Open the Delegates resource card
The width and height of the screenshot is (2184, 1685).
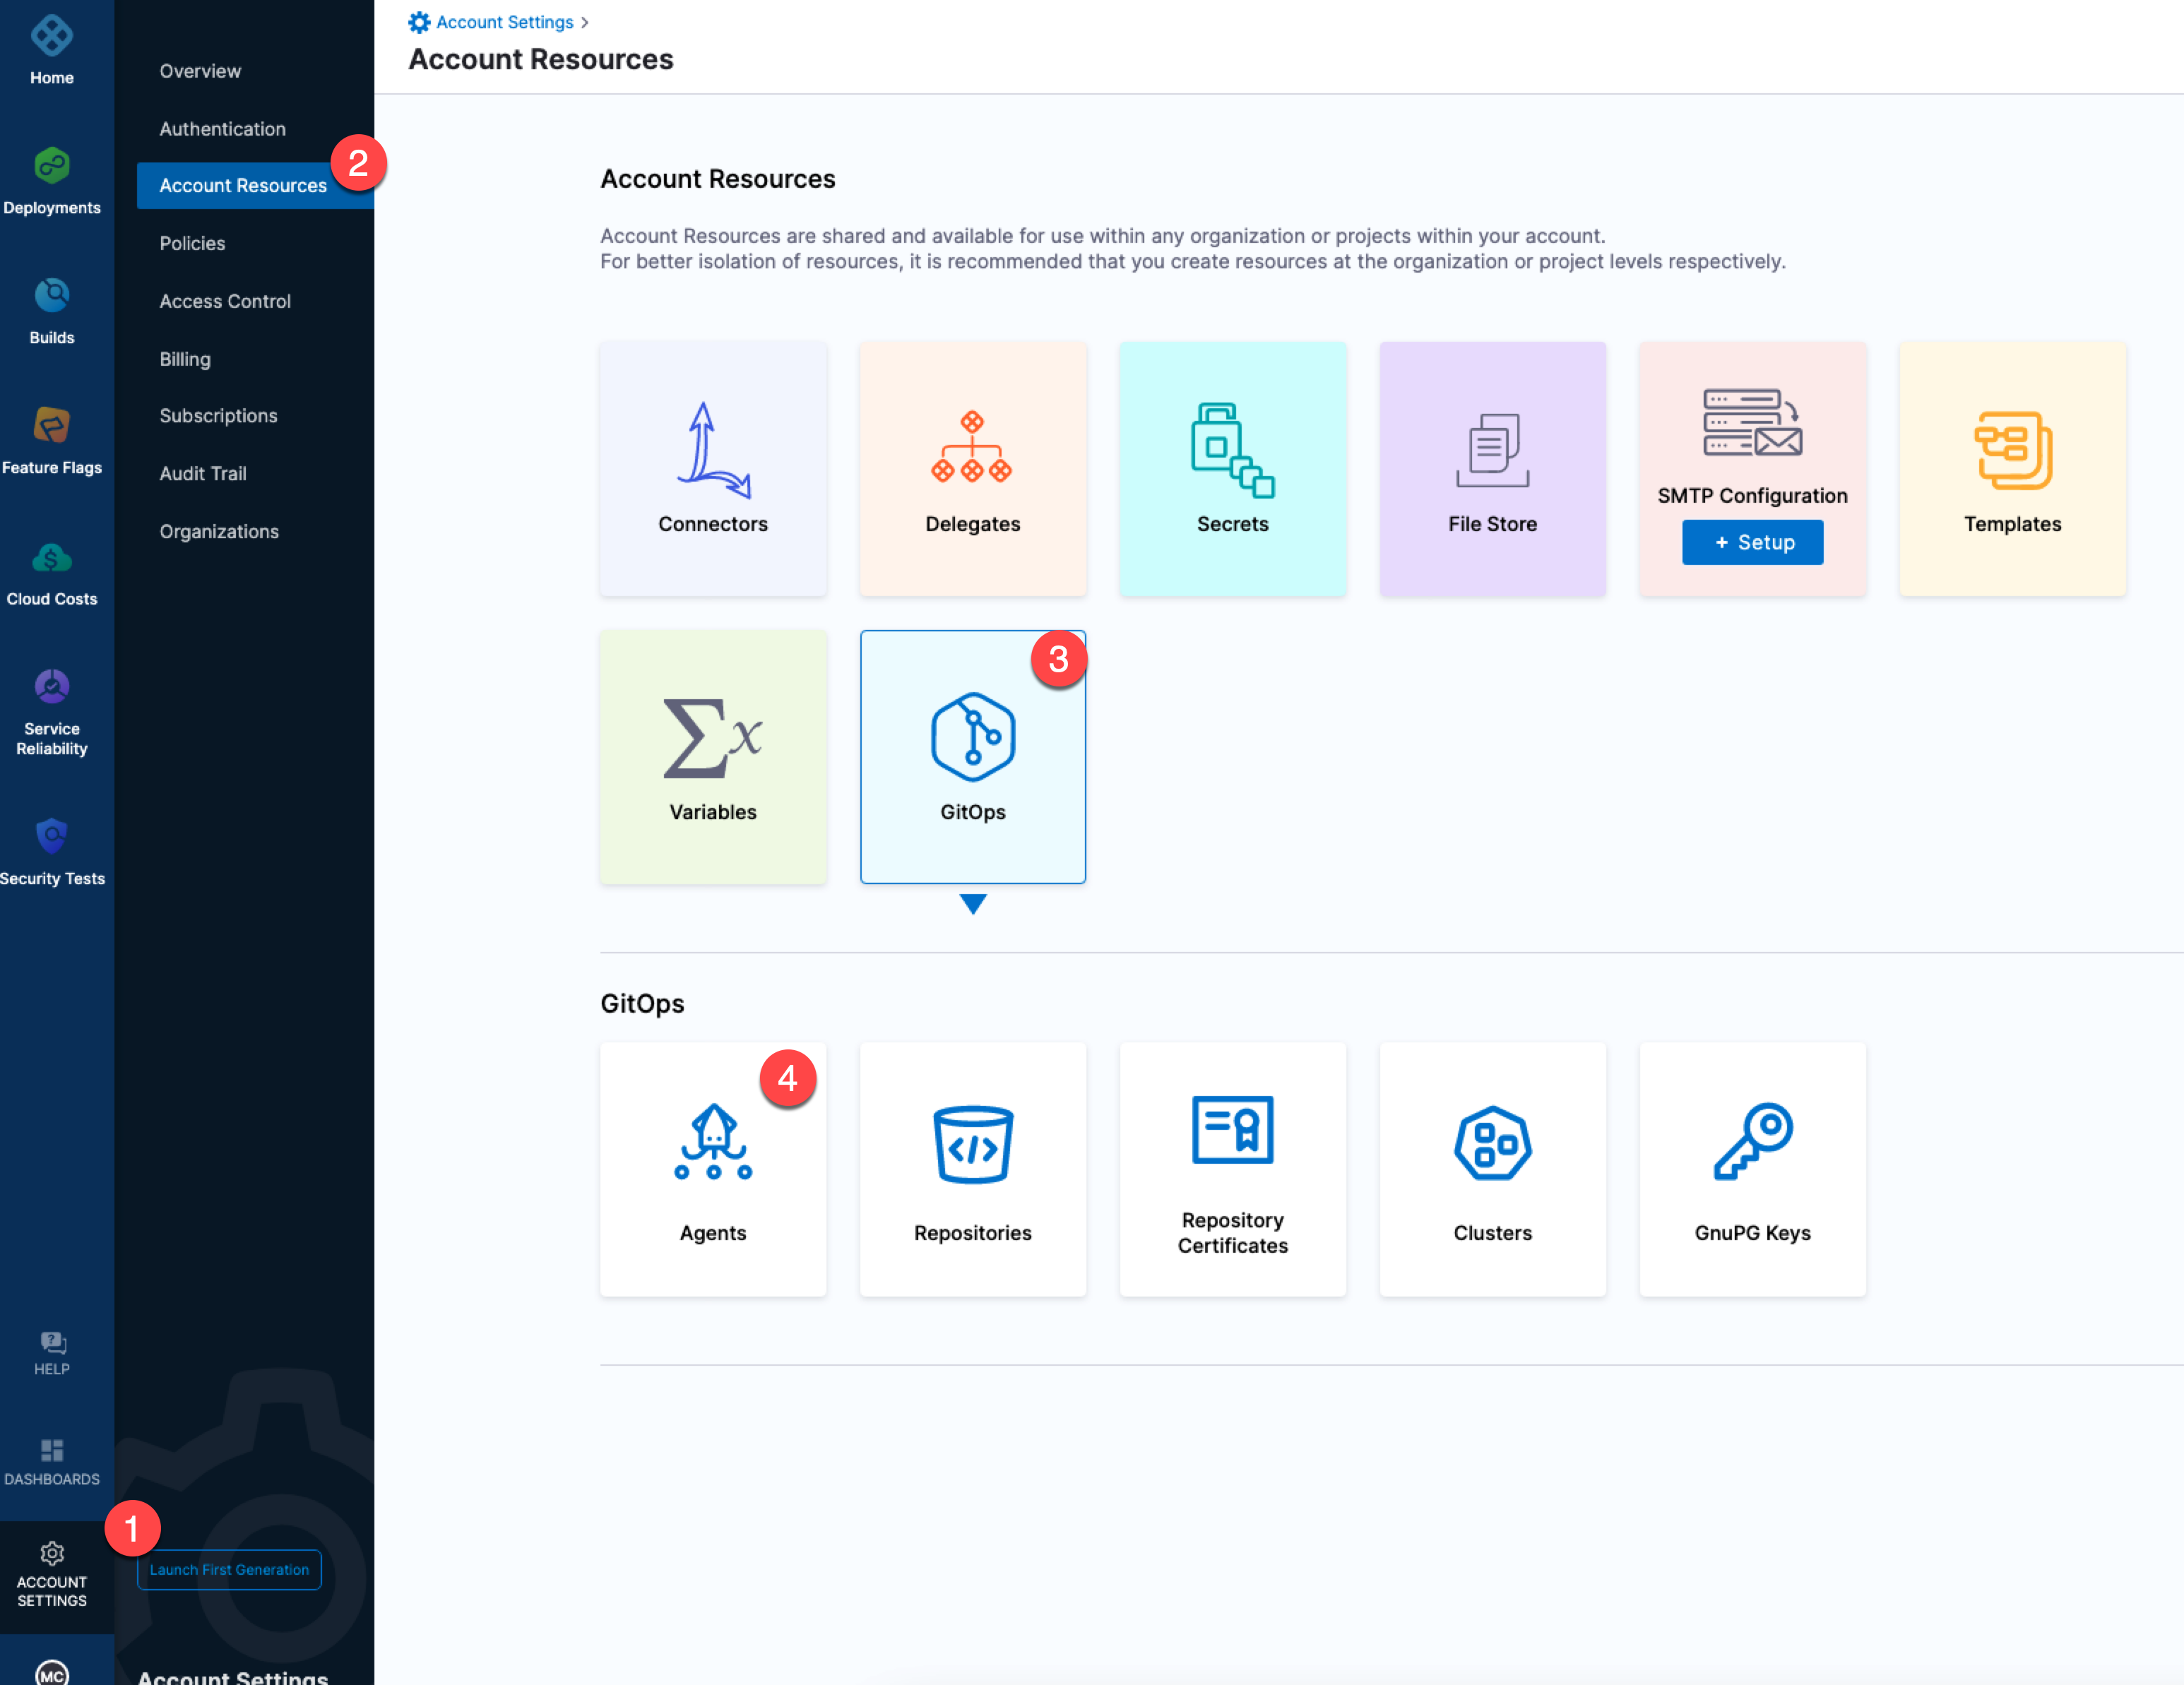pos(972,469)
